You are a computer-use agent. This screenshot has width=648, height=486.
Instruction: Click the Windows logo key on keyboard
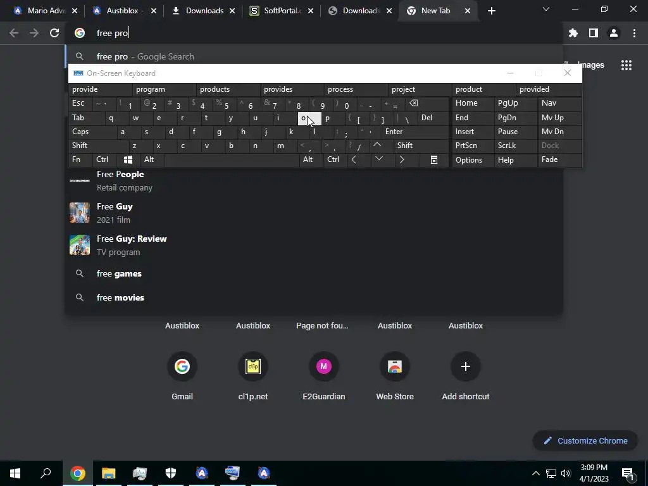tap(128, 159)
